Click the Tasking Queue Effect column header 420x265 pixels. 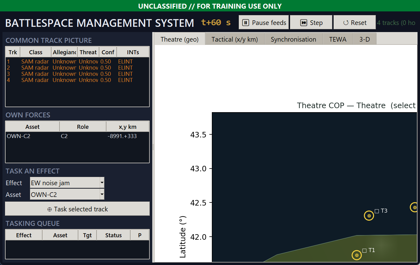pyautogui.click(x=24, y=235)
